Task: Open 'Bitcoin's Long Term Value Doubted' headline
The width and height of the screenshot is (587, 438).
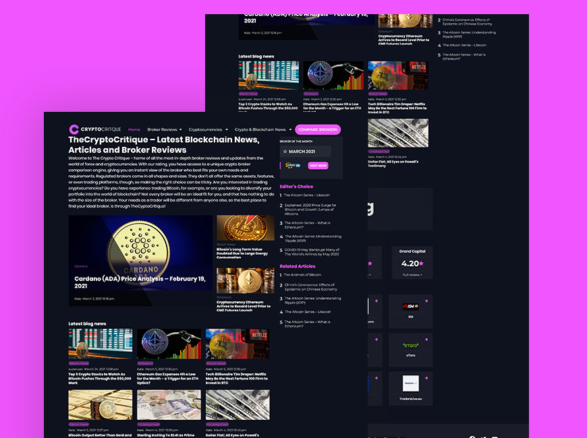Action: click(x=242, y=253)
